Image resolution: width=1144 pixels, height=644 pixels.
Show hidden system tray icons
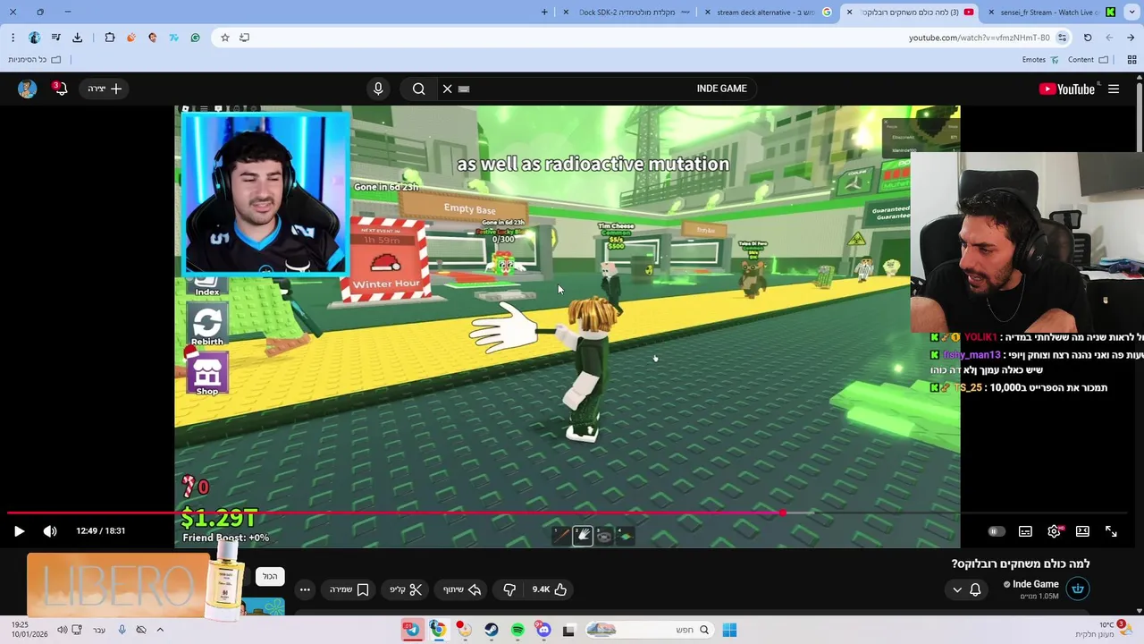click(x=160, y=630)
